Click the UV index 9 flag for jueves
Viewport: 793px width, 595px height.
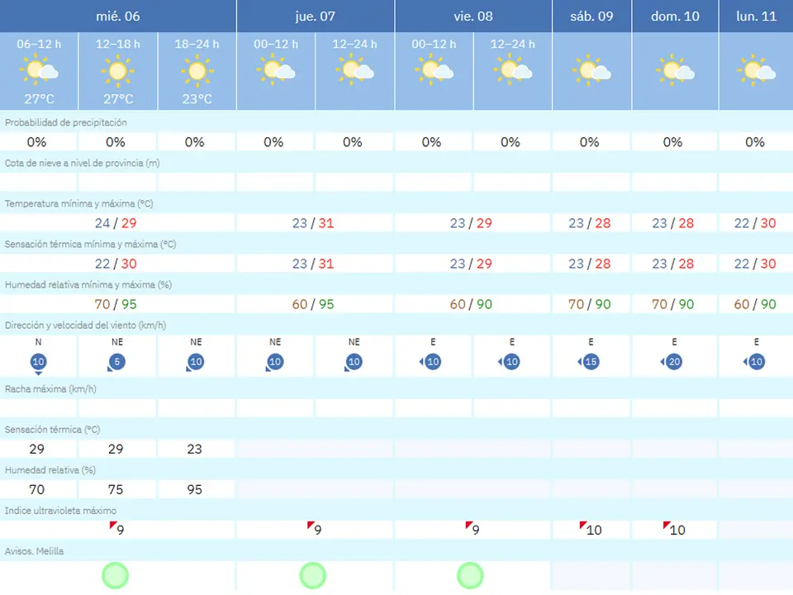click(x=311, y=526)
